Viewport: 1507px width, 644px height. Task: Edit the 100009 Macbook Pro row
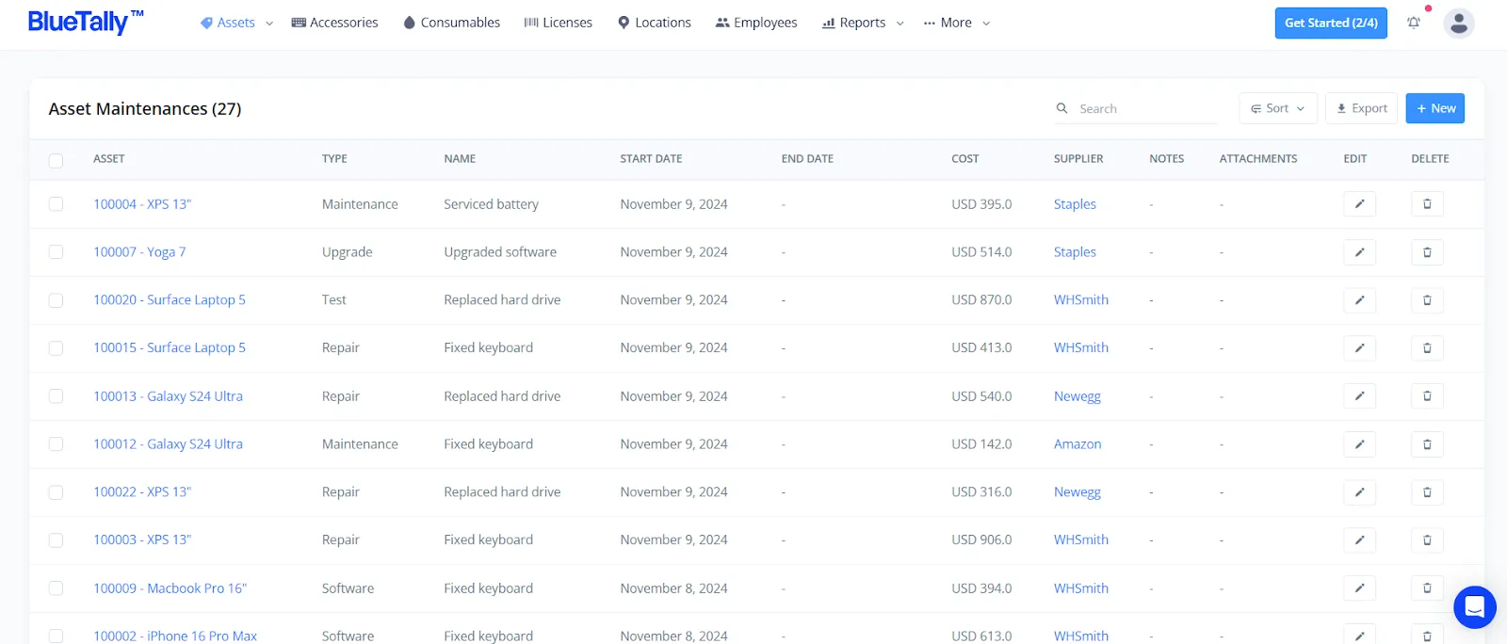tap(1359, 588)
